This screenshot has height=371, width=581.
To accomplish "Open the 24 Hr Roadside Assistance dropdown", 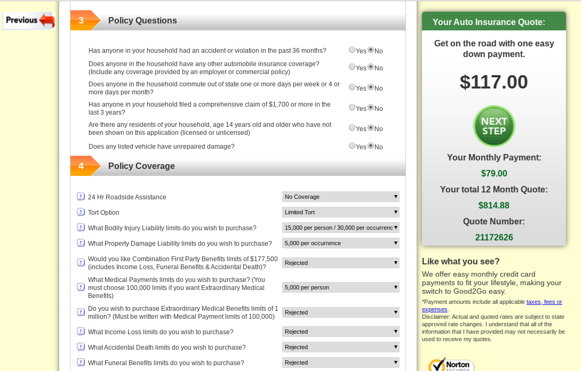I will tap(340, 197).
